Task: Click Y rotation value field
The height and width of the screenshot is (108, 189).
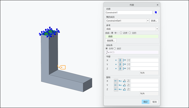Action: tap(144, 85)
